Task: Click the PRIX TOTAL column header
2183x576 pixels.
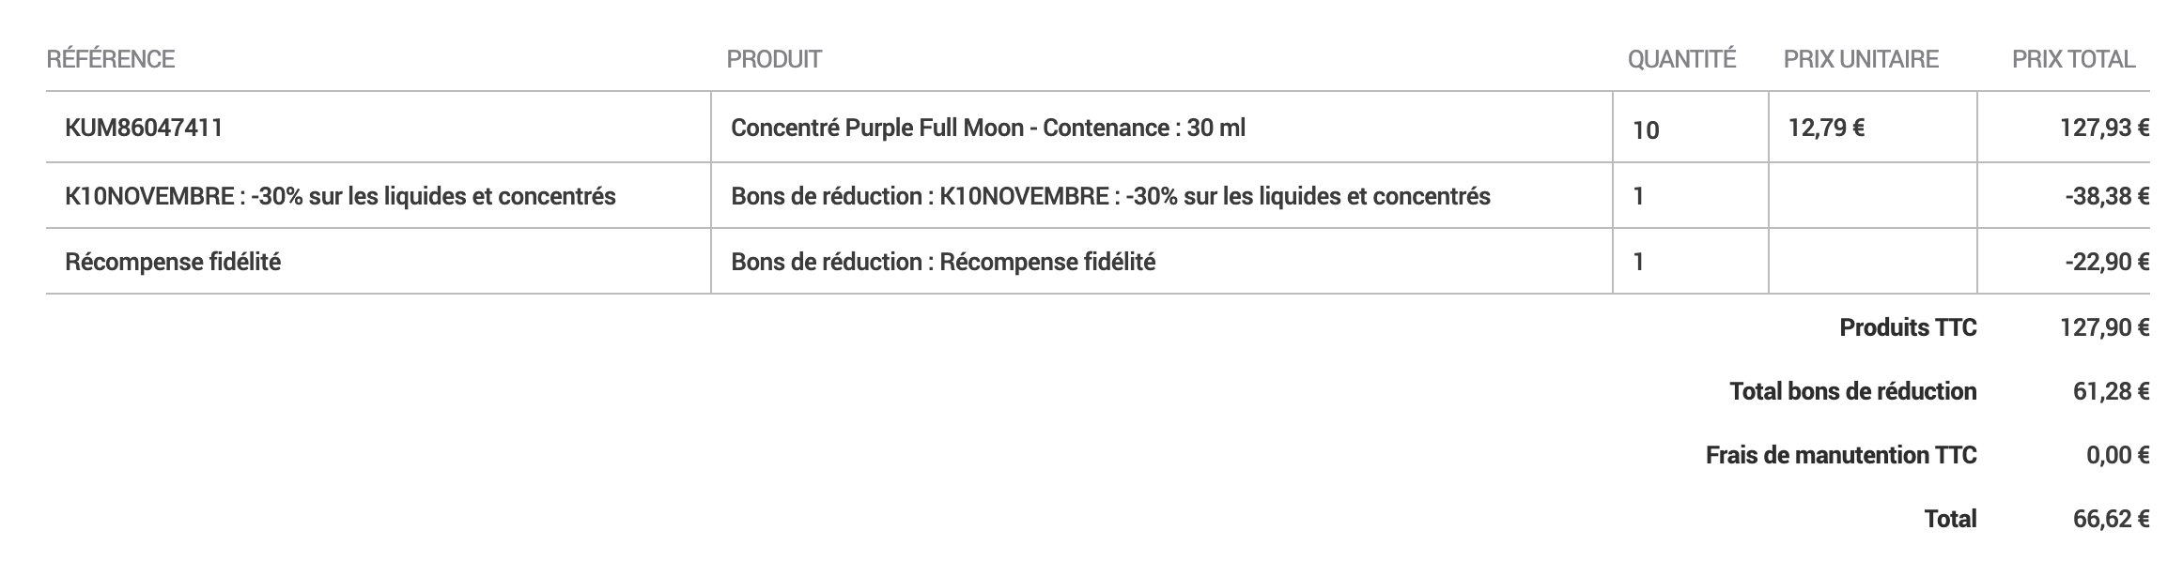Action: point(2073,59)
